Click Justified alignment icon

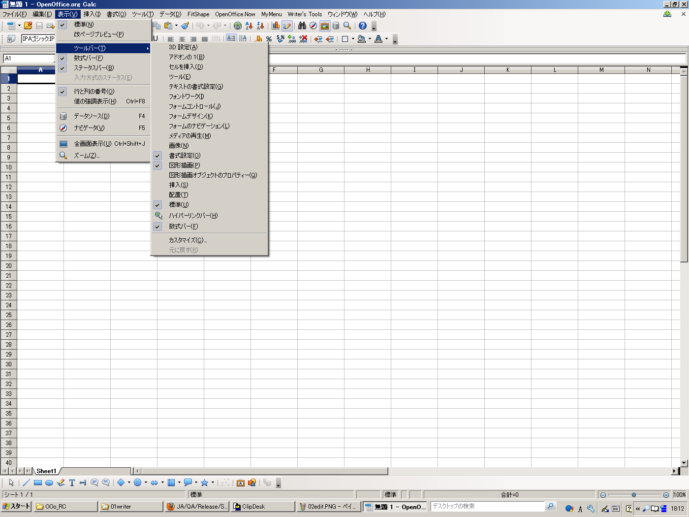pos(205,39)
